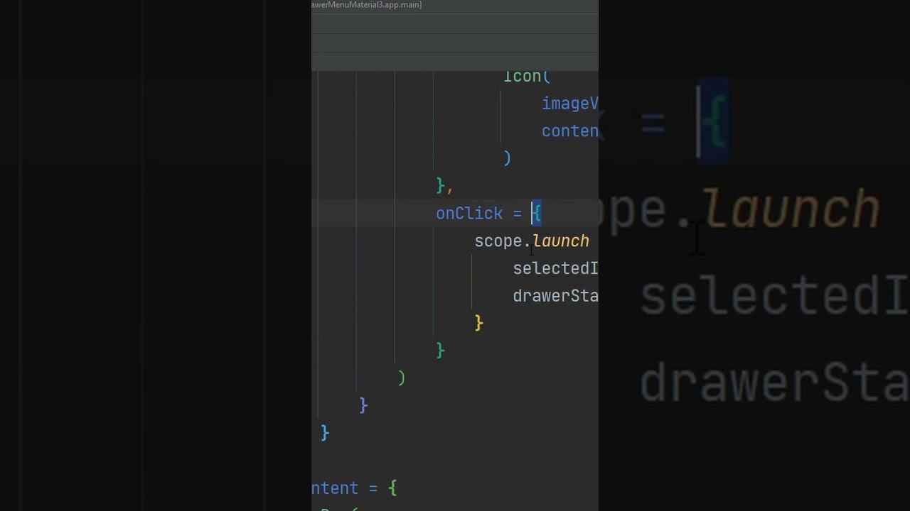
Task: Click the imageV argument text
Action: [x=570, y=104]
